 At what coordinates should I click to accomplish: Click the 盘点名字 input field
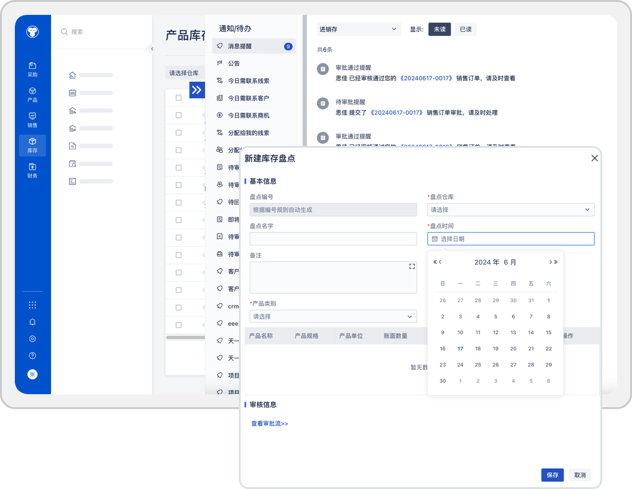pyautogui.click(x=333, y=239)
